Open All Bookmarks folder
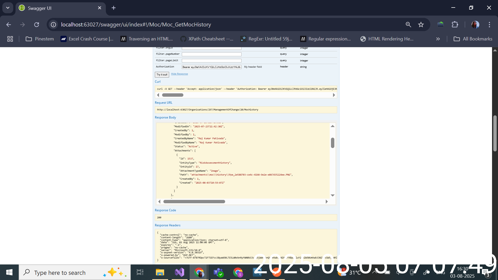The height and width of the screenshot is (280, 498). [473, 39]
